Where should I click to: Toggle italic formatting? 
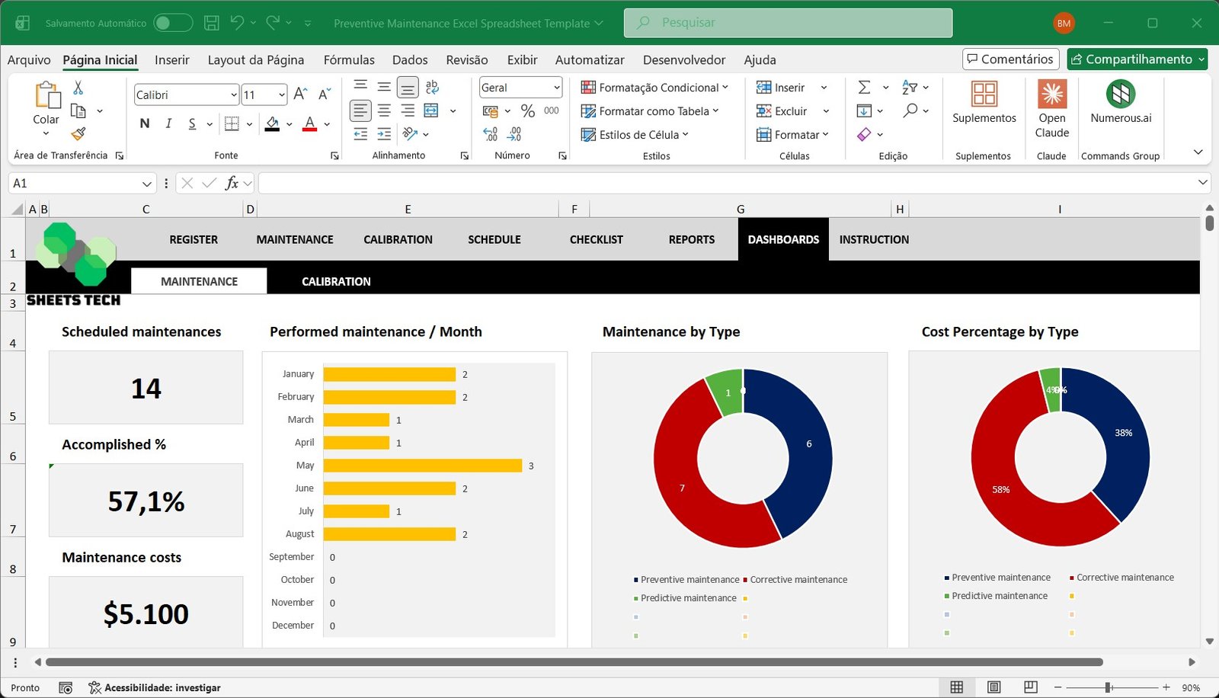(x=168, y=123)
